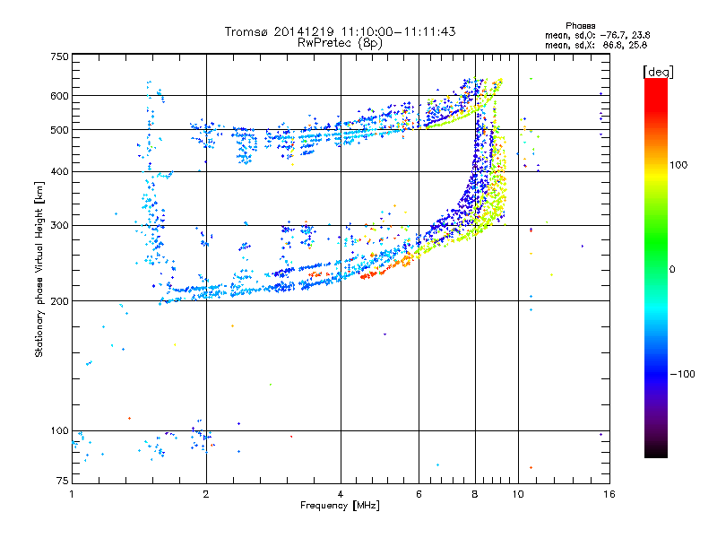Click the x-axis label '16'
717x538 pixels.
click(609, 494)
